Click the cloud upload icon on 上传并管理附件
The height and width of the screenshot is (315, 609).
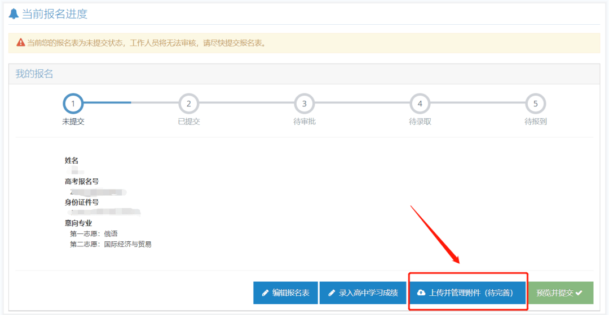click(x=421, y=293)
